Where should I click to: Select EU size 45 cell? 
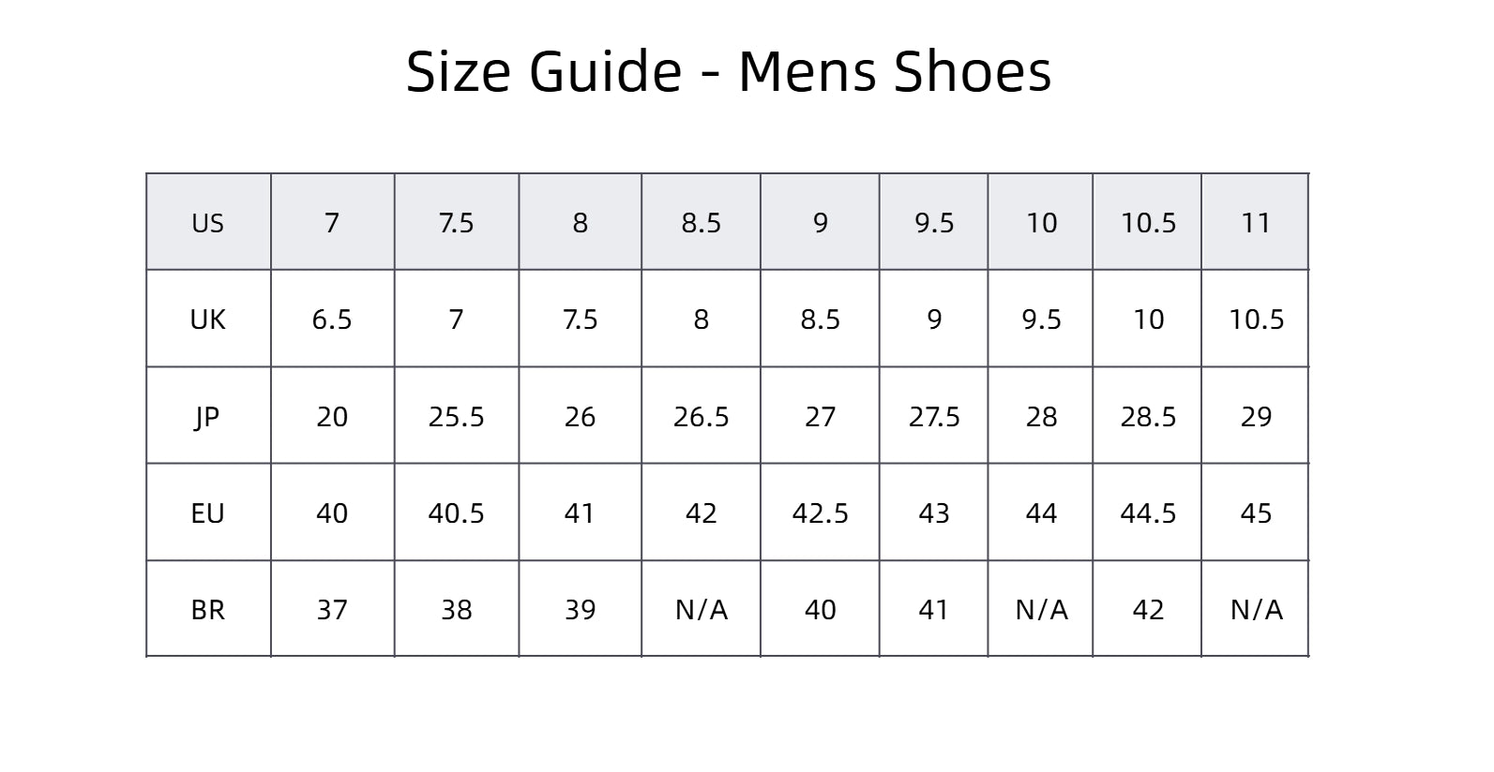[1256, 513]
